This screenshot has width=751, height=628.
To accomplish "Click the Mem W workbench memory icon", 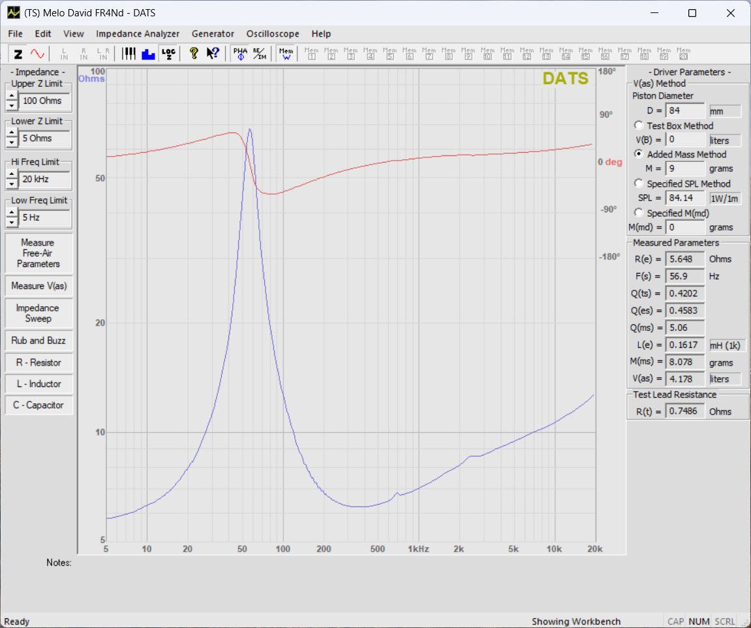I will pos(286,54).
